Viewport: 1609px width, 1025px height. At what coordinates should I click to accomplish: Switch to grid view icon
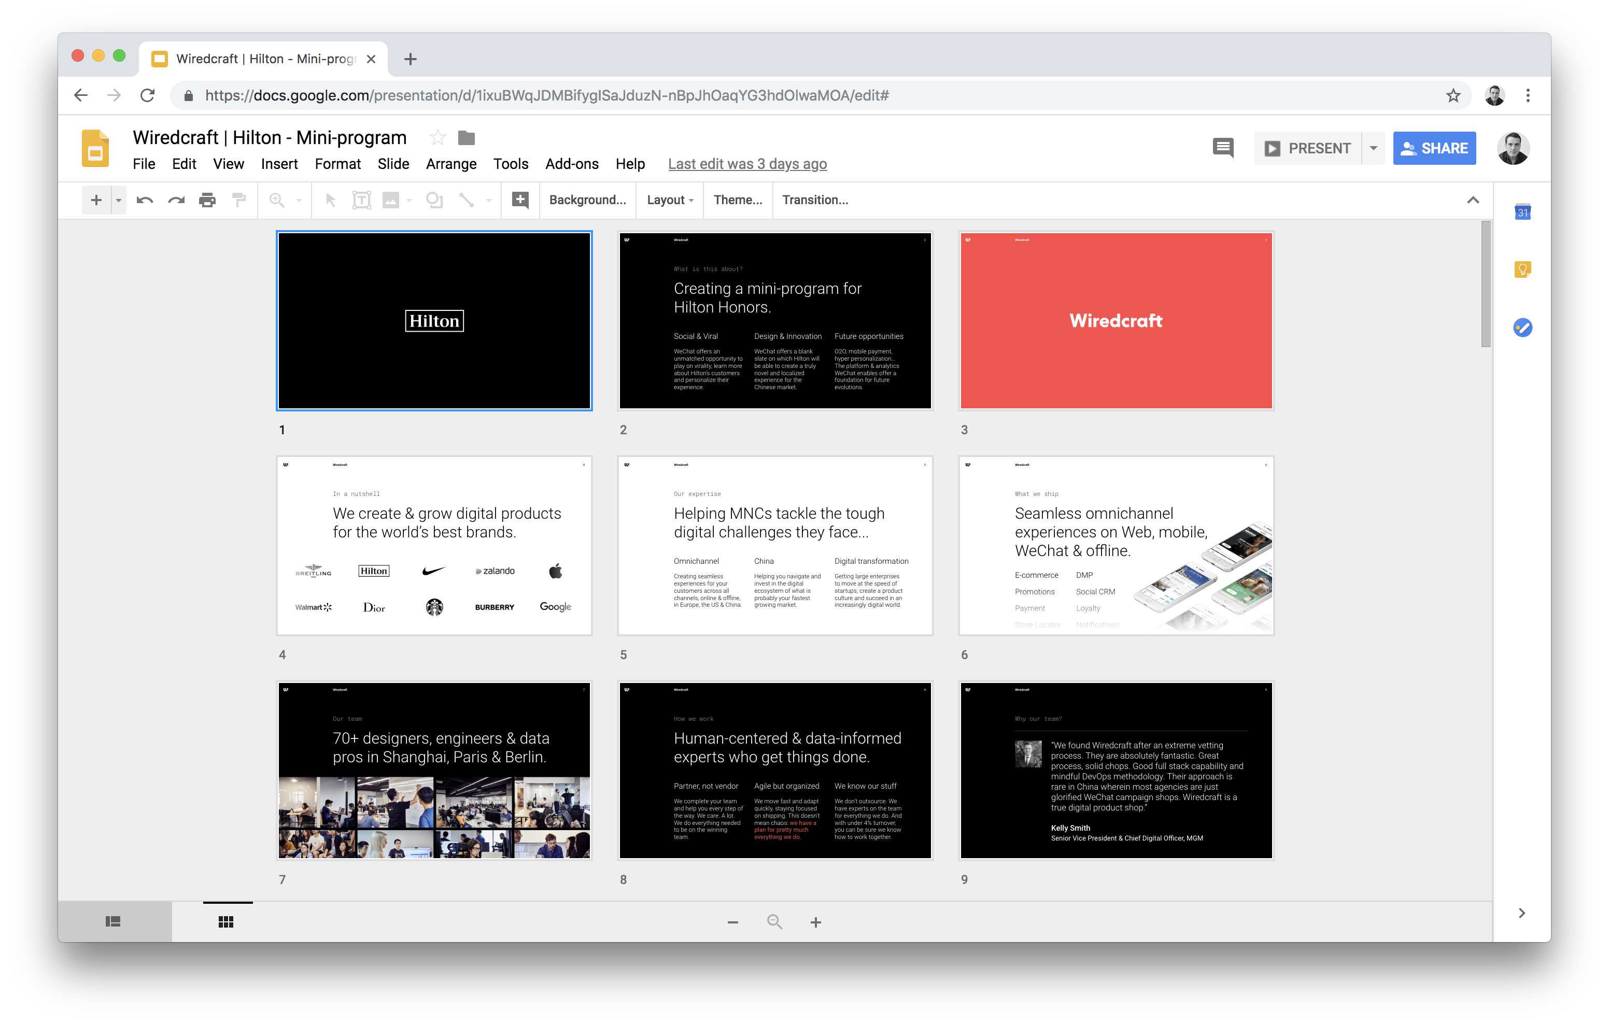[226, 922]
